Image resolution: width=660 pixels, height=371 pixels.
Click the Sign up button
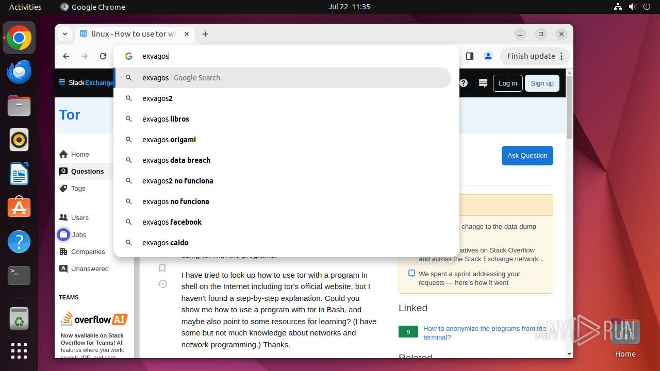click(x=542, y=83)
